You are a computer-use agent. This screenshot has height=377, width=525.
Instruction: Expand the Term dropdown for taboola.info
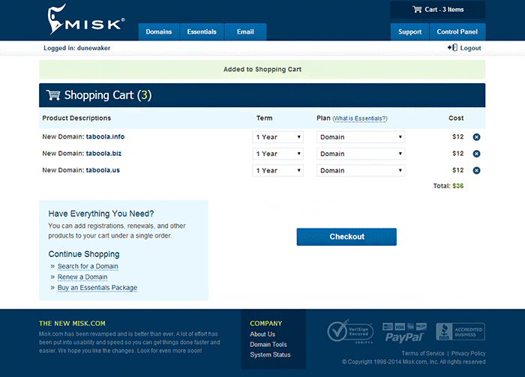coord(278,137)
